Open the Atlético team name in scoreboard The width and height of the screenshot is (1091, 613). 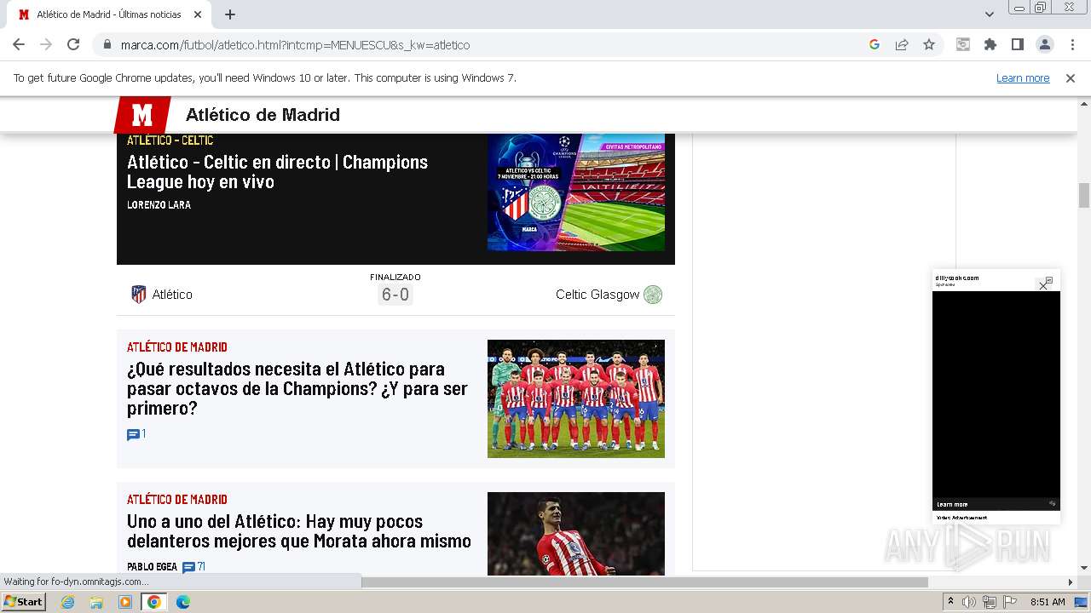(172, 295)
